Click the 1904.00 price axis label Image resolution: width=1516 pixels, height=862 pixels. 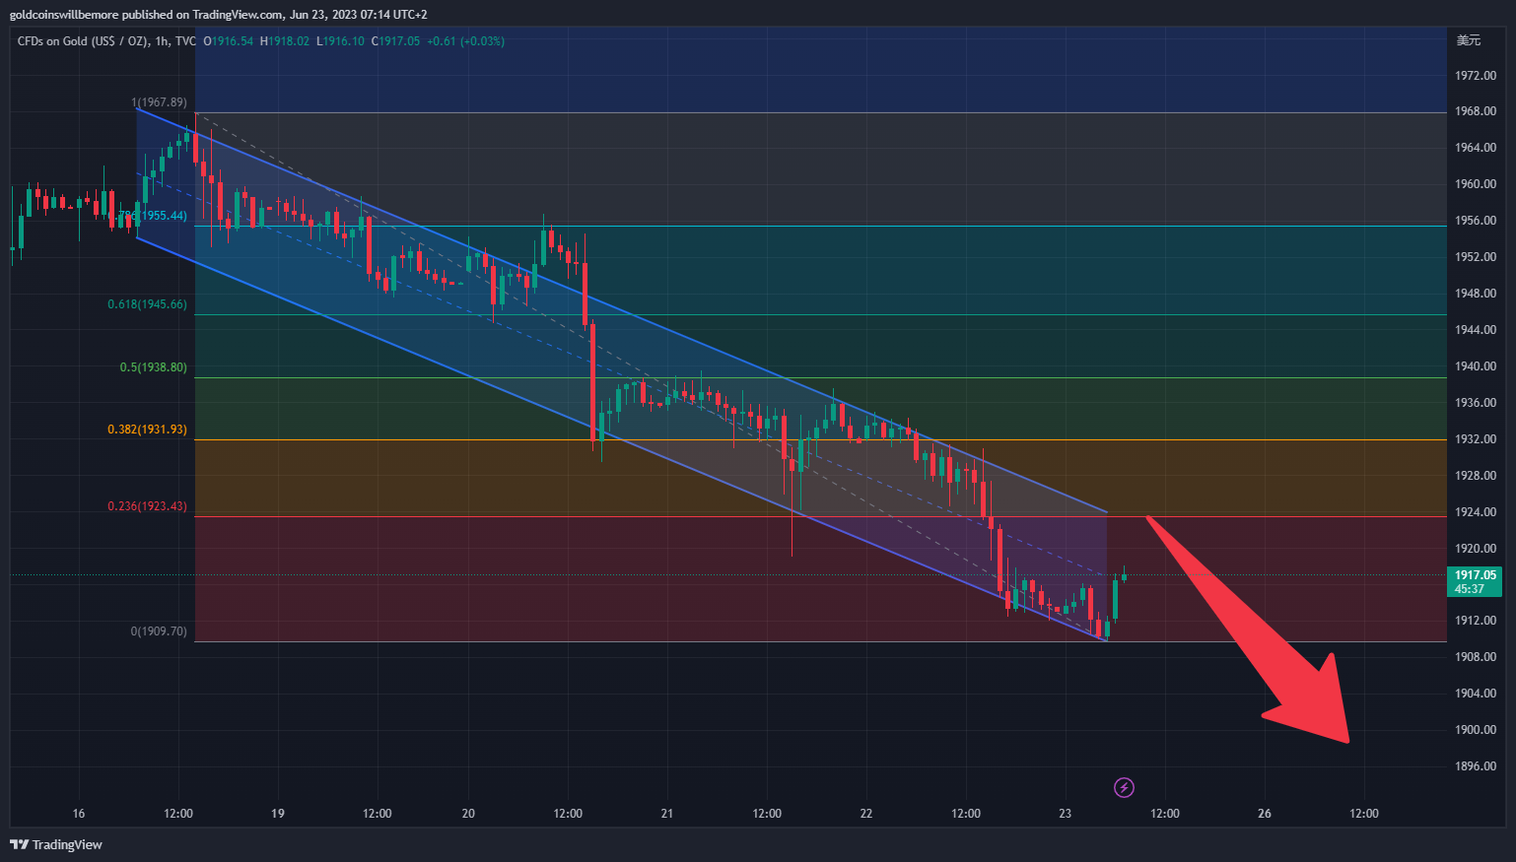(x=1476, y=694)
